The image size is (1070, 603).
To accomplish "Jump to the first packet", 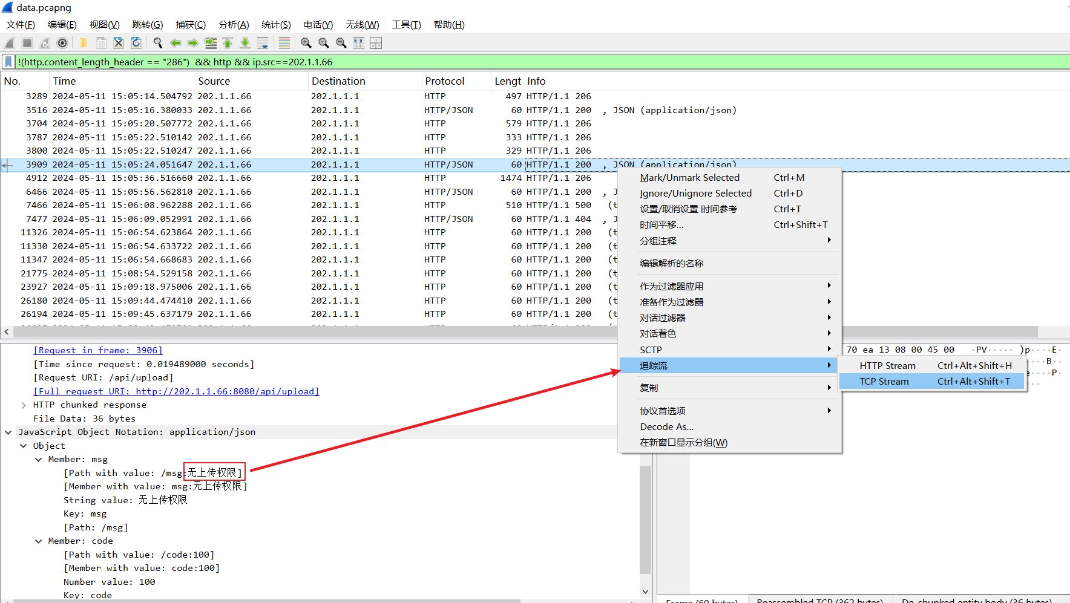I will pyautogui.click(x=228, y=43).
